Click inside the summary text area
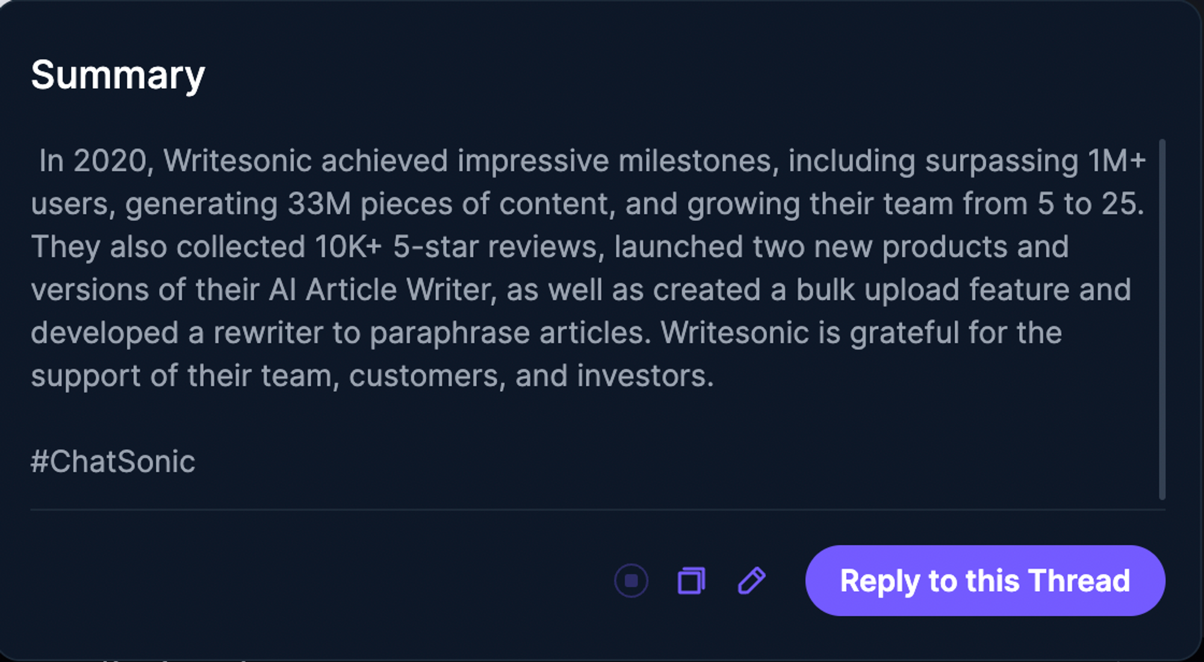The height and width of the screenshot is (662, 1204). pos(542,265)
